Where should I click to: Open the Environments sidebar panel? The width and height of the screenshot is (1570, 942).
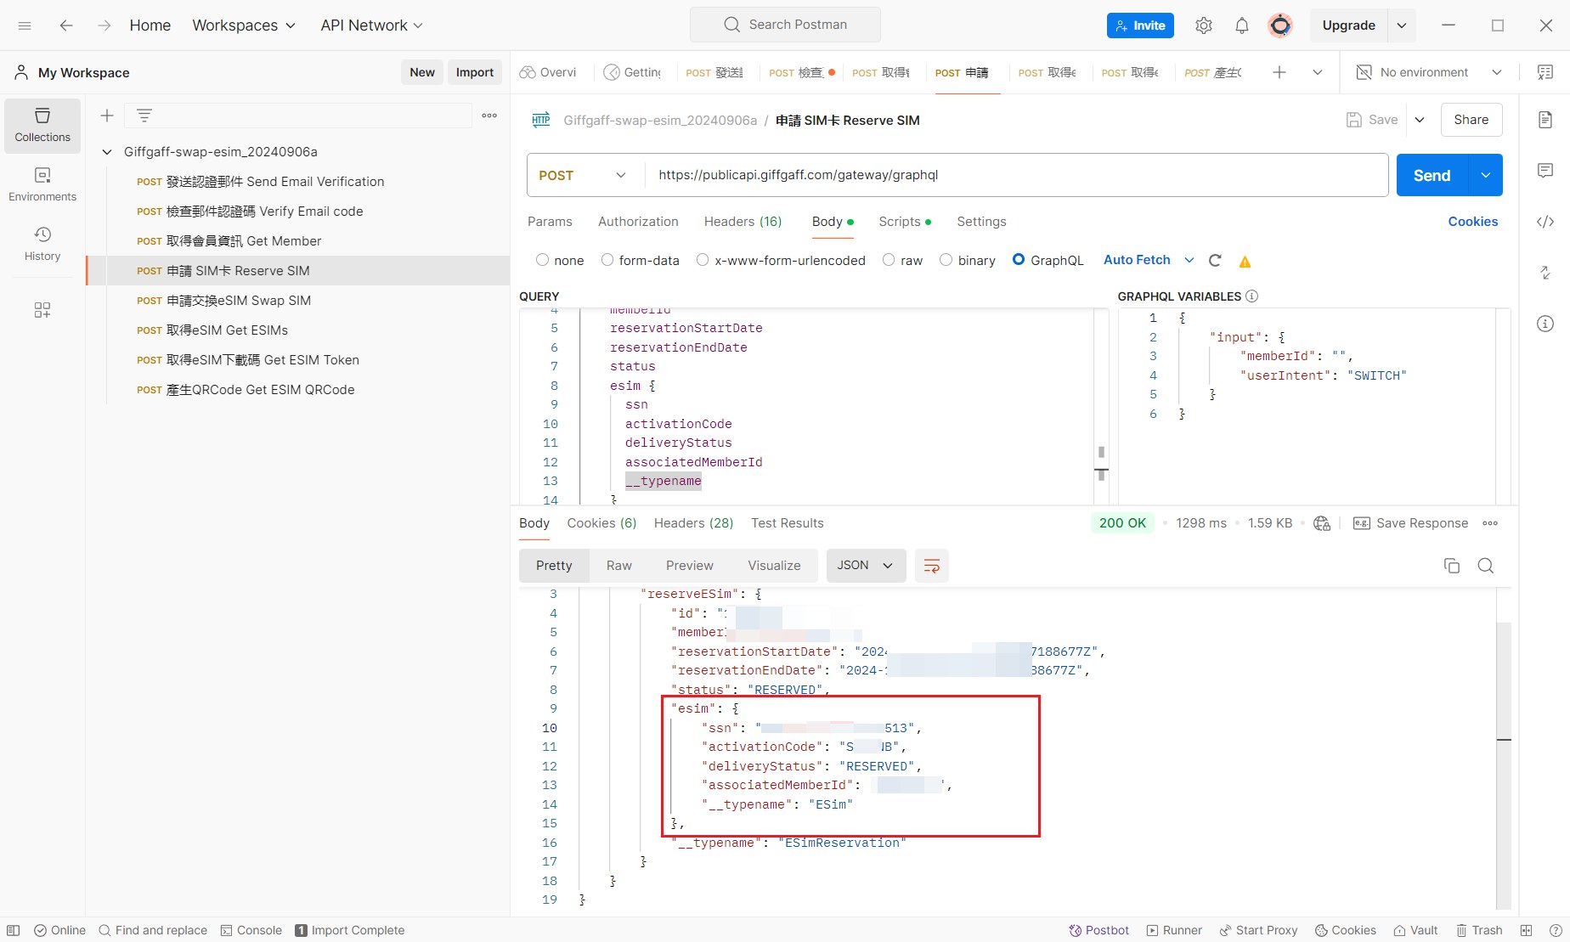(42, 183)
